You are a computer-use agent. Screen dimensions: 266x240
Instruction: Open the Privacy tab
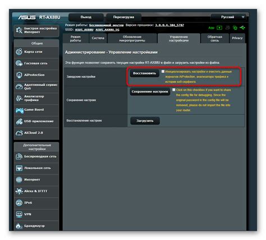pyautogui.click(x=237, y=38)
